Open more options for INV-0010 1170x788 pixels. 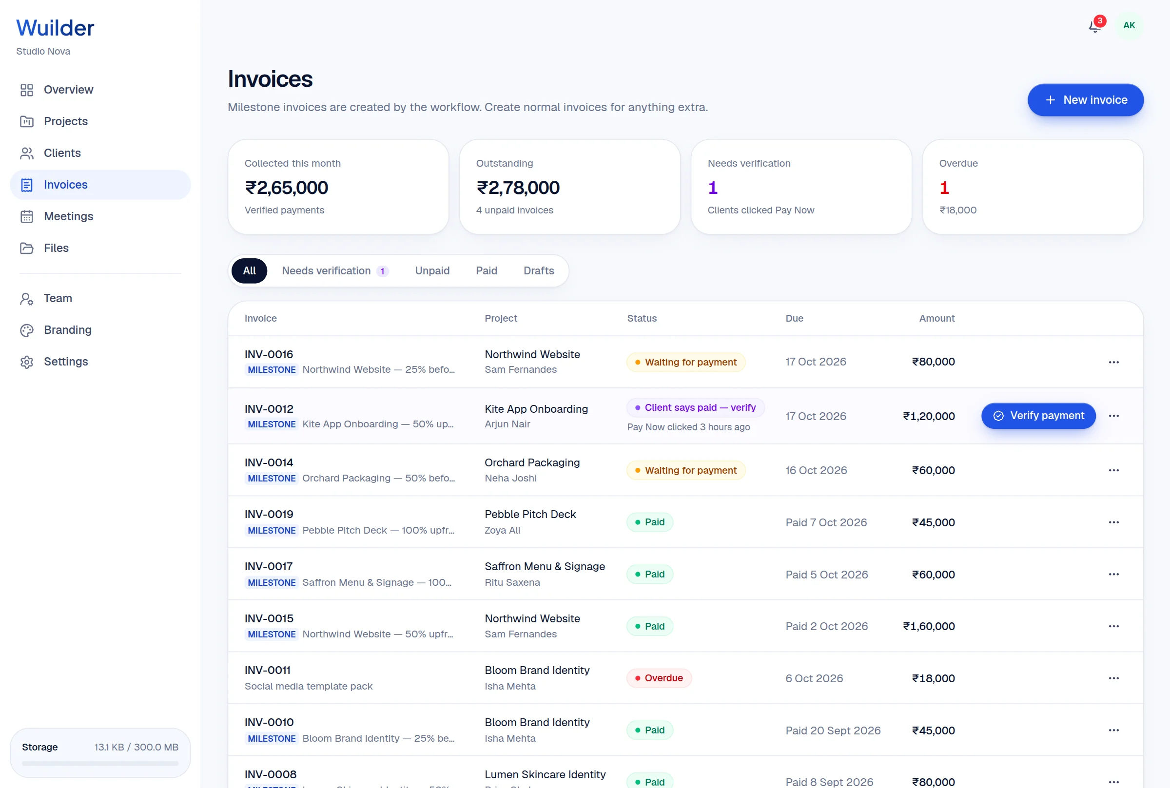tap(1114, 730)
